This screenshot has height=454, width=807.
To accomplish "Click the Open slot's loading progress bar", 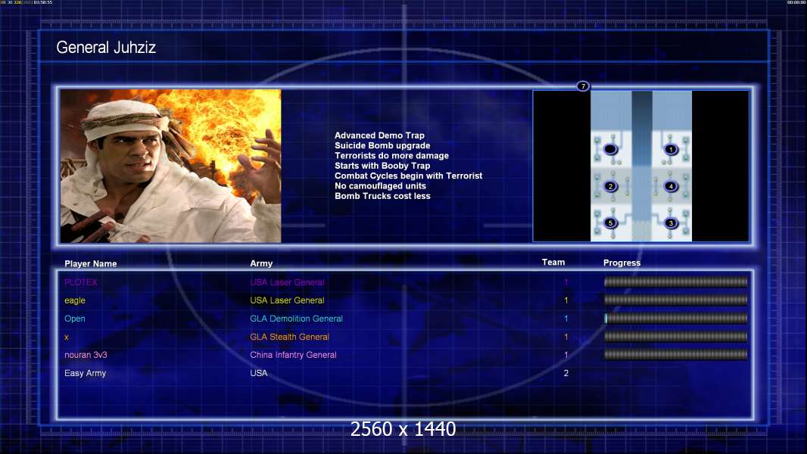I will pos(676,319).
